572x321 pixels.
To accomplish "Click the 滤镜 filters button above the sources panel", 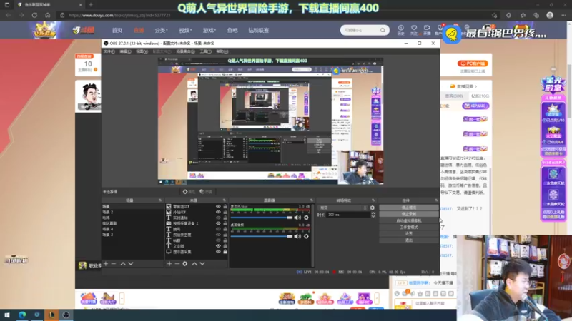I will [x=206, y=192].
